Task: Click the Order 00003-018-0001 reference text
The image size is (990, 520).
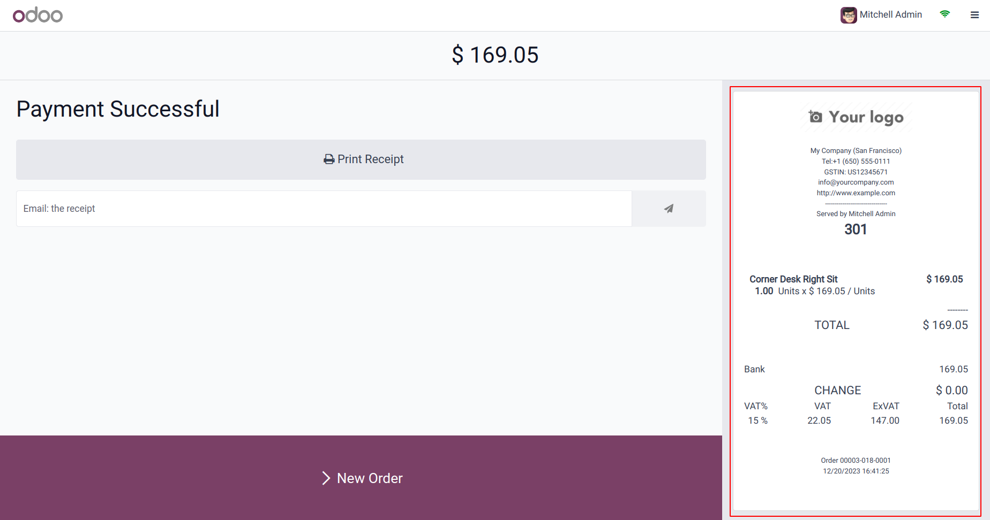Action: (856, 461)
